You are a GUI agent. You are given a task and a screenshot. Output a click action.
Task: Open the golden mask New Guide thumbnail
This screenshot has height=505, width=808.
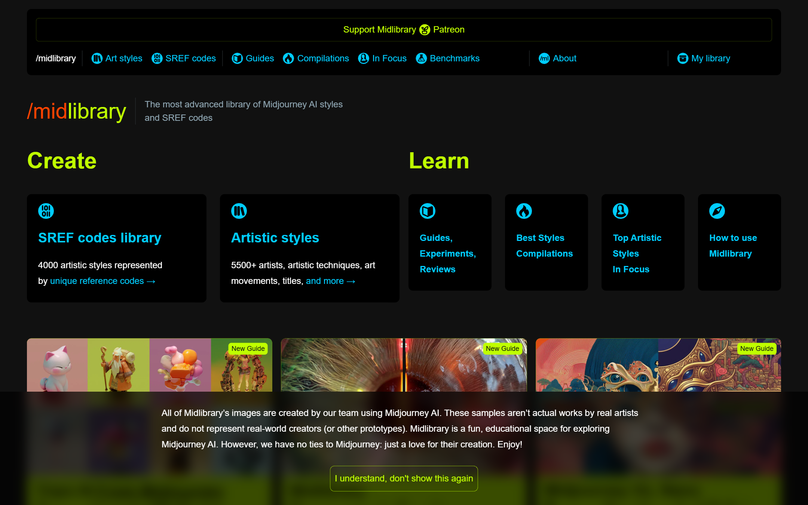658,365
